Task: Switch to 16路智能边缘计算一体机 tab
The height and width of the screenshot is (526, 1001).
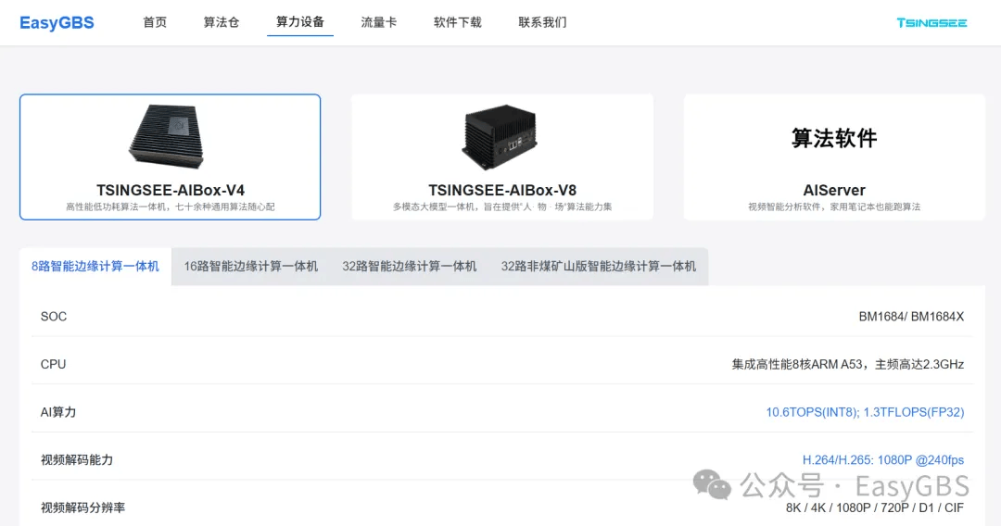Action: tap(251, 267)
